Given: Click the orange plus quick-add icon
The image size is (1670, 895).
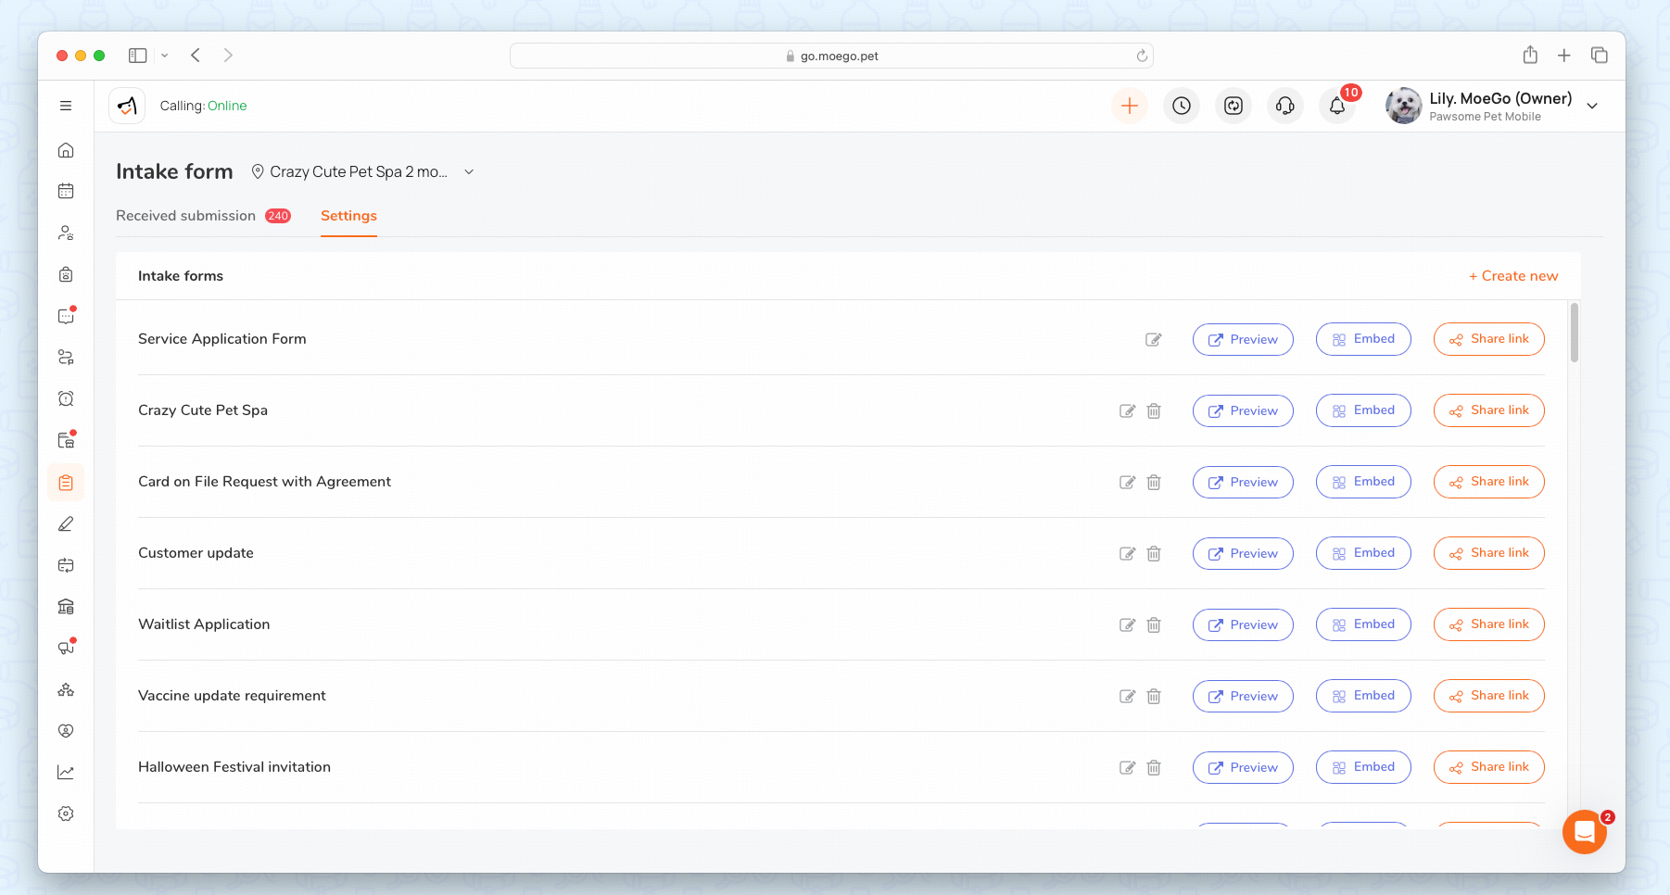Looking at the screenshot, I should (x=1129, y=106).
